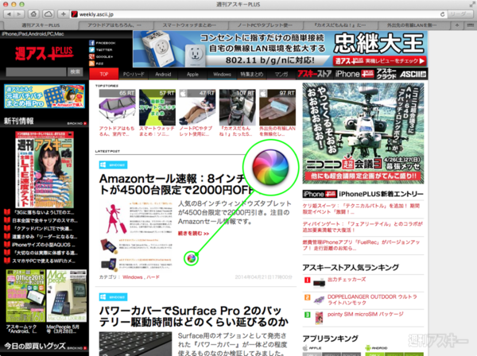Open the 47 RT notebook story thumbnail
Screen dimensions: 477x356
tap(197, 107)
